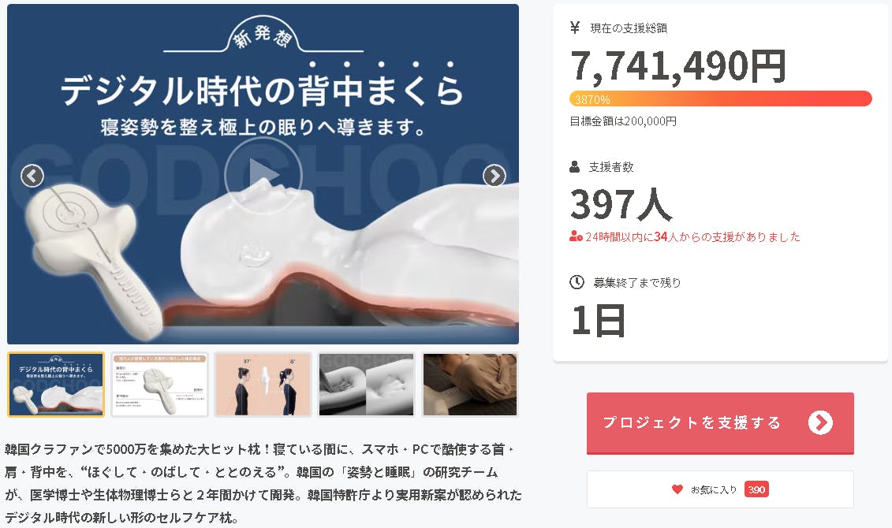Viewport: 892px width, 528px height.
Task: Click the clock icon for remaining time
Action: pos(577,282)
